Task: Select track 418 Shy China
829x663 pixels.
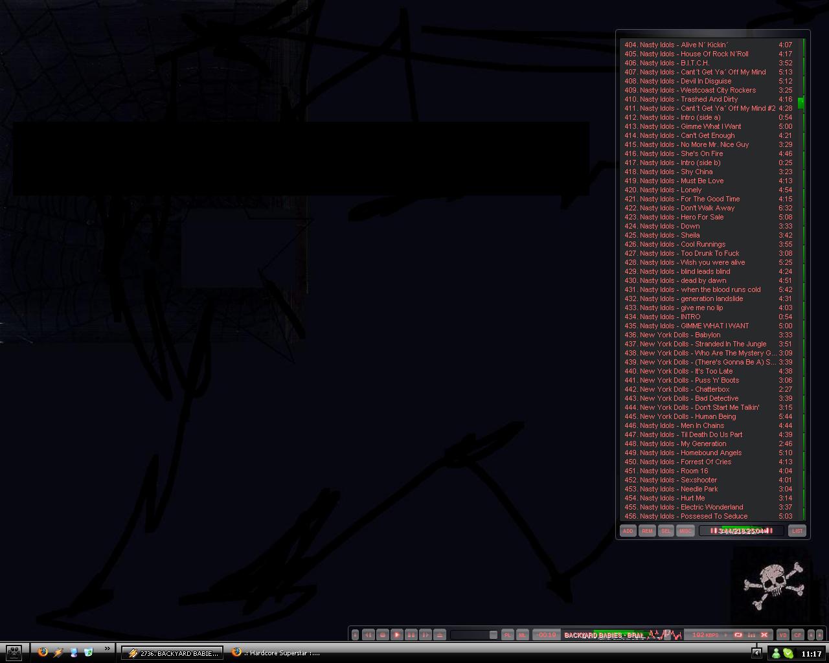Action: 708,172
